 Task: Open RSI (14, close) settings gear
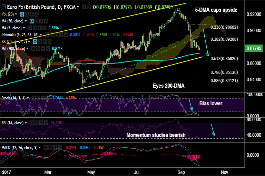tap(36, 123)
